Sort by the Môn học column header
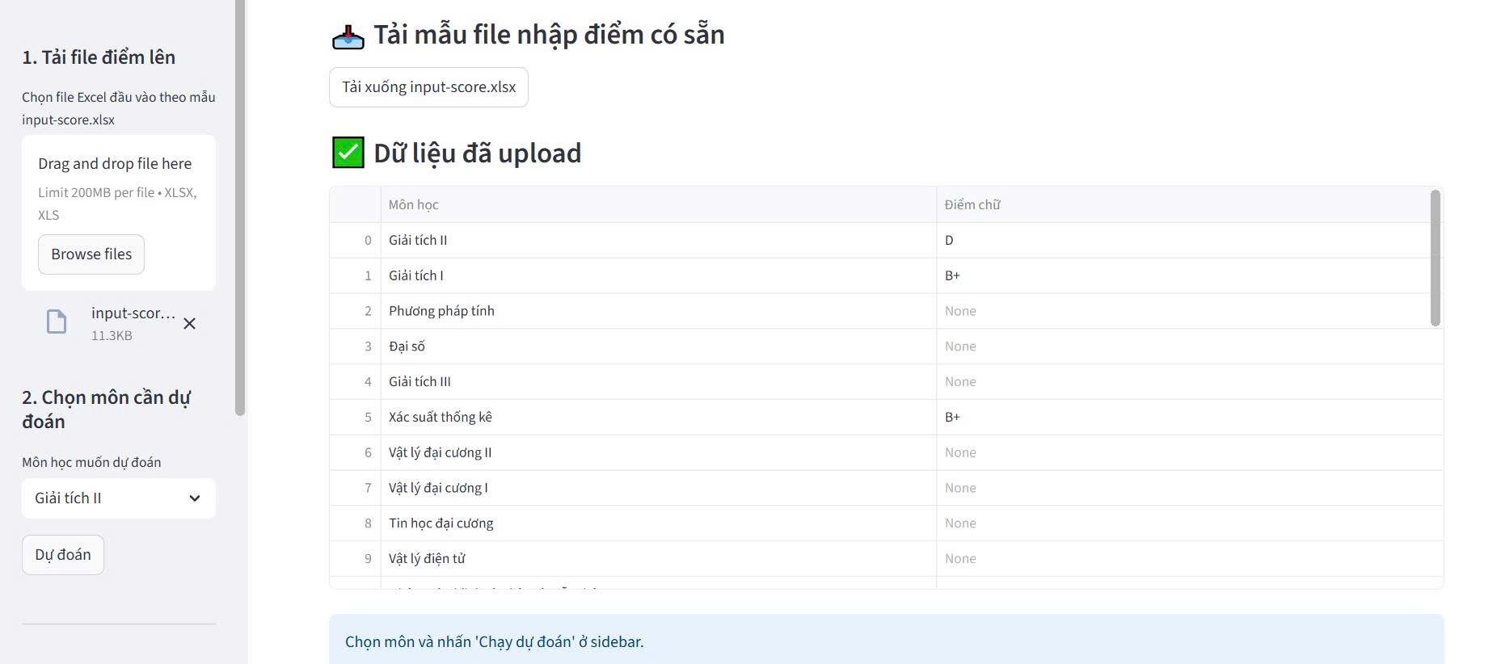1501x664 pixels. click(x=658, y=204)
